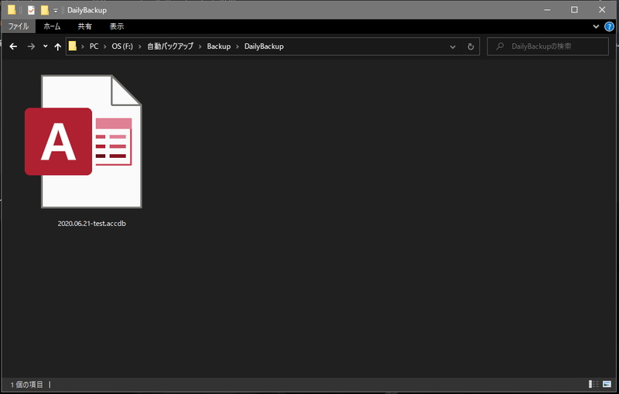Open recent locations dropdown arrow
This screenshot has height=394, width=619.
[x=46, y=46]
